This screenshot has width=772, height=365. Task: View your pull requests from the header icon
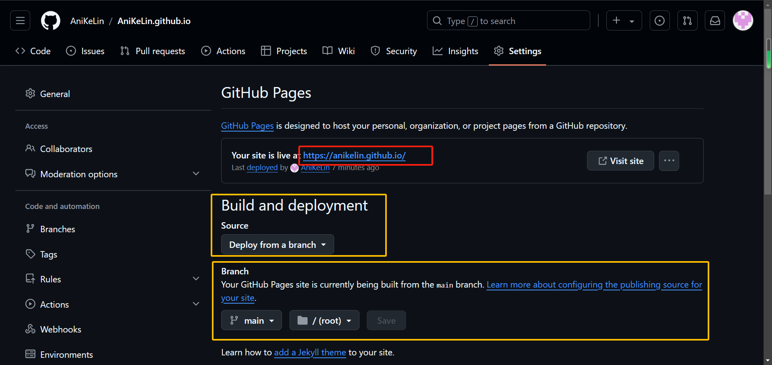(687, 20)
